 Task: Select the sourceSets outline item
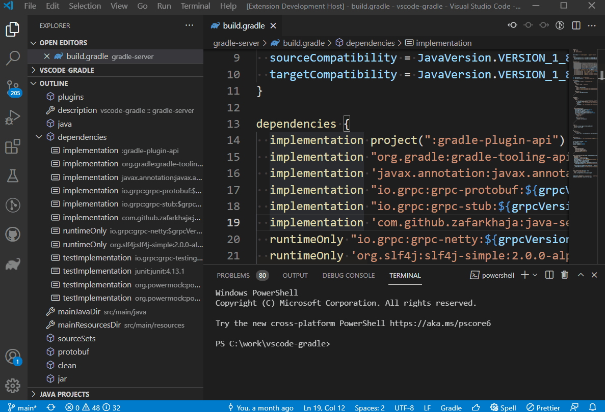(x=116, y=338)
